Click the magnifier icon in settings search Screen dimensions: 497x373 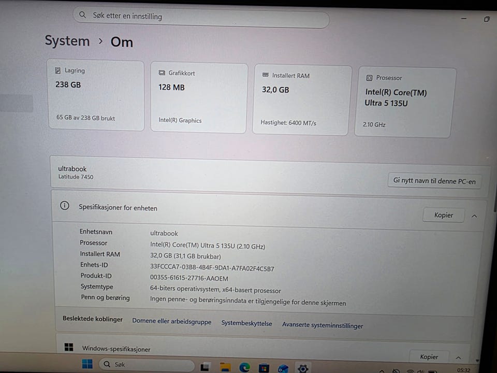pos(82,15)
